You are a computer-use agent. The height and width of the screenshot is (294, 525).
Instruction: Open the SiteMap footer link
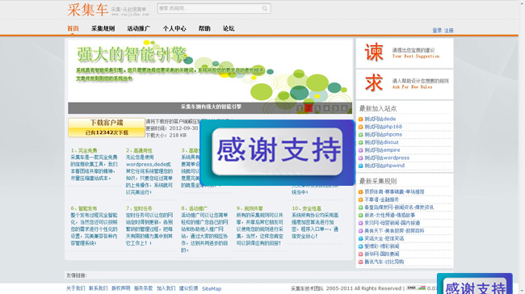click(x=212, y=288)
